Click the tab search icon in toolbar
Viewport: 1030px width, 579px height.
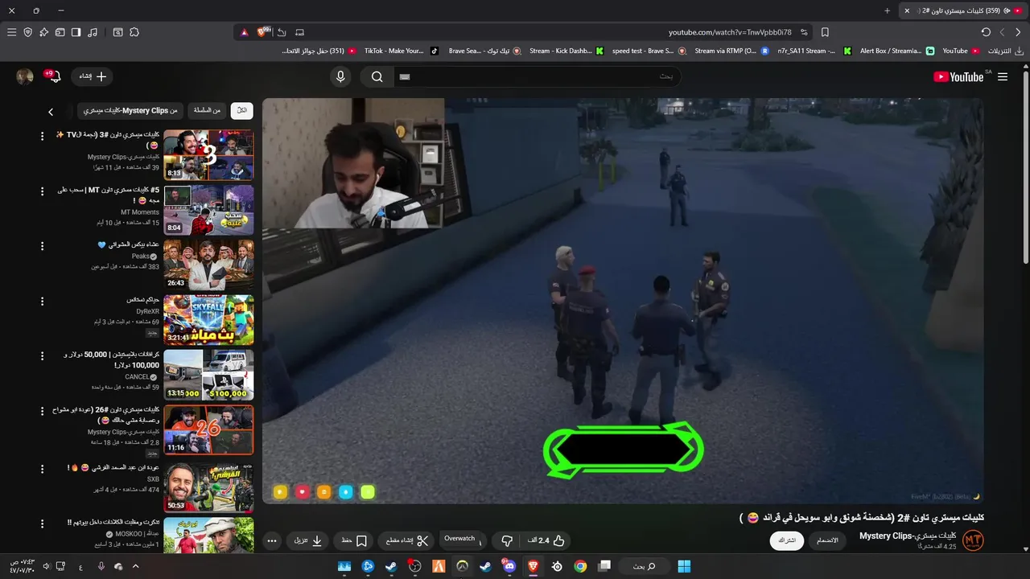117,32
